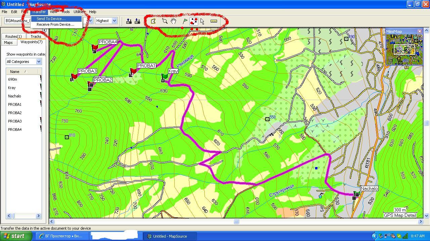Open the View menu
430x241 pixels.
click(54, 12)
